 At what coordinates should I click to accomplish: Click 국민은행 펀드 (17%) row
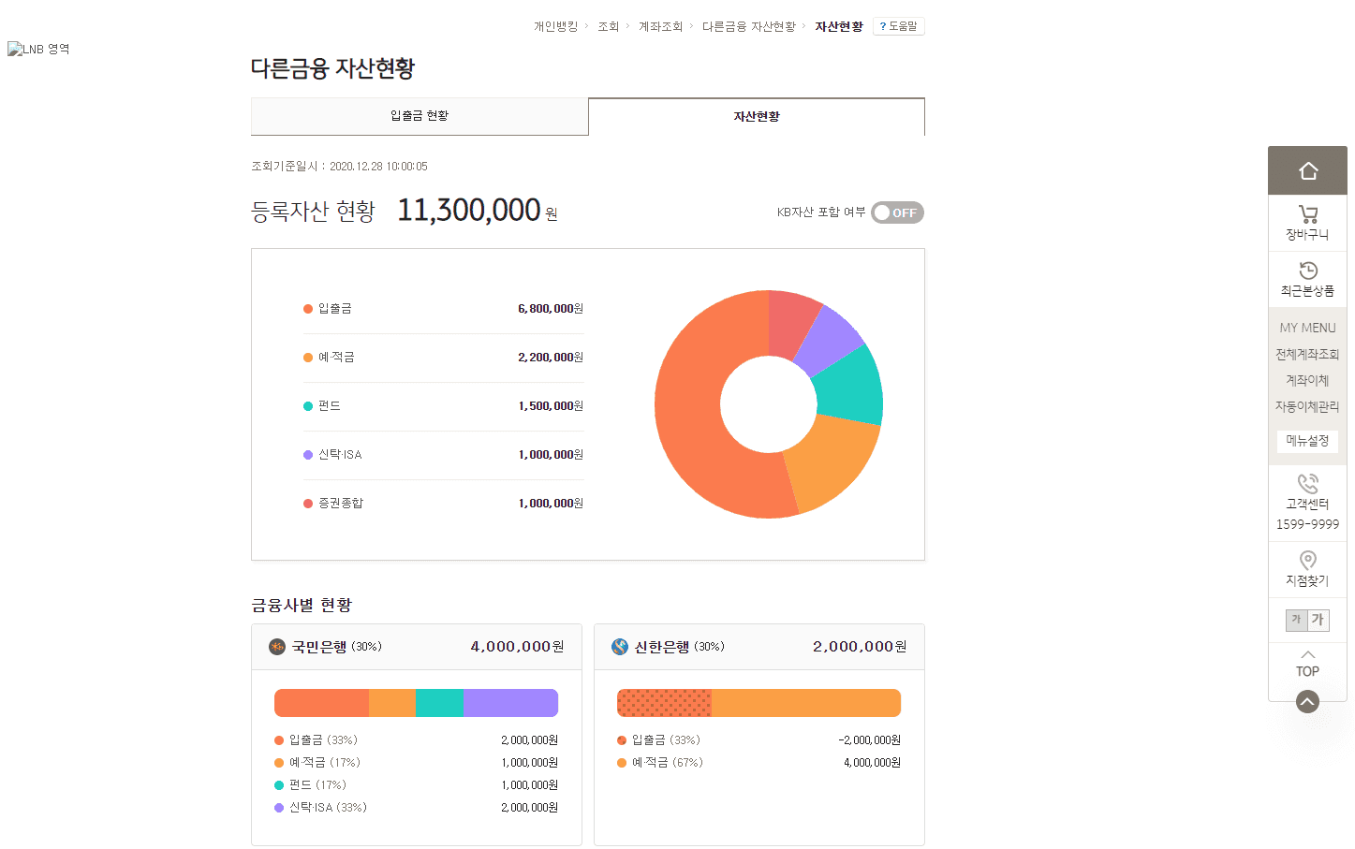click(416, 785)
